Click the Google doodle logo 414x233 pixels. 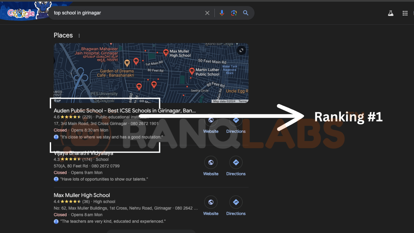[x=21, y=13]
